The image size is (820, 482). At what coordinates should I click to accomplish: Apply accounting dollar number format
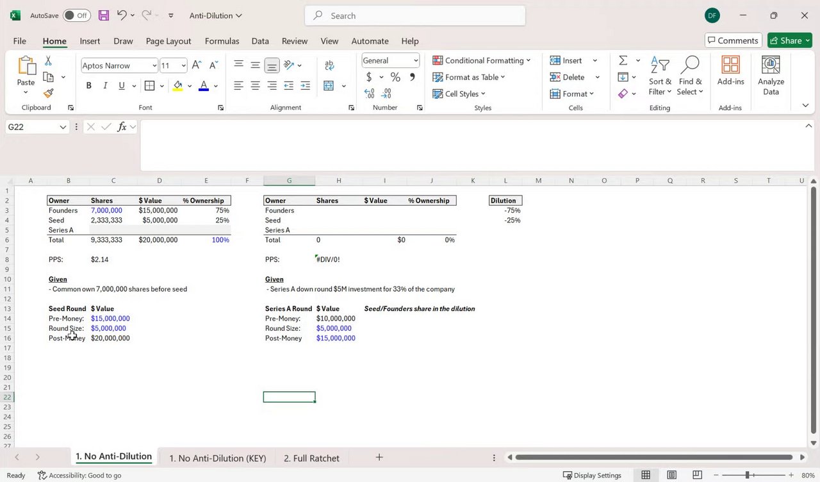click(369, 77)
